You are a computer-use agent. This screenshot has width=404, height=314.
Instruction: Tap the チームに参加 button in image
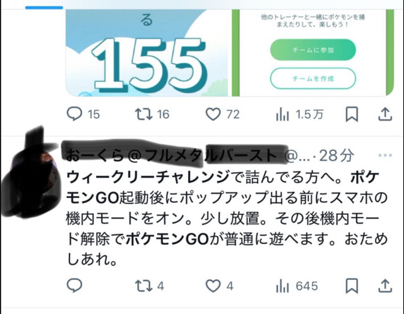tap(313, 50)
